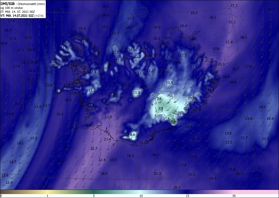Click the 14.5 map value
Screen dimensions: 279x198
[x=146, y=9]
